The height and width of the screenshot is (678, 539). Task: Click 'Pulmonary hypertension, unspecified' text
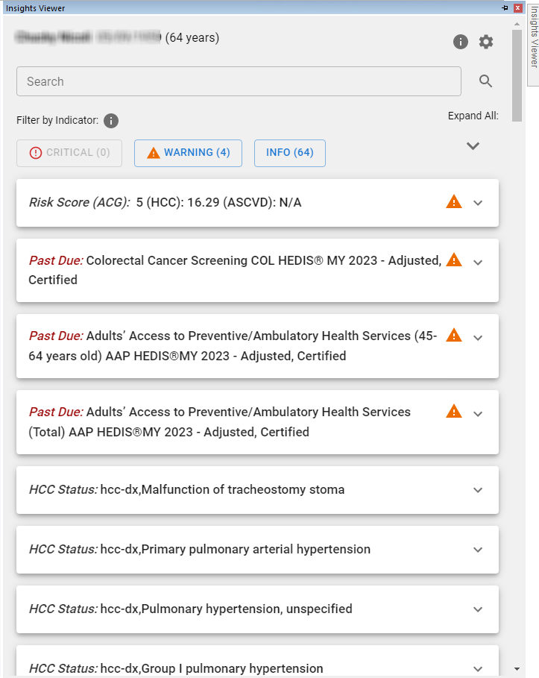[x=247, y=609]
